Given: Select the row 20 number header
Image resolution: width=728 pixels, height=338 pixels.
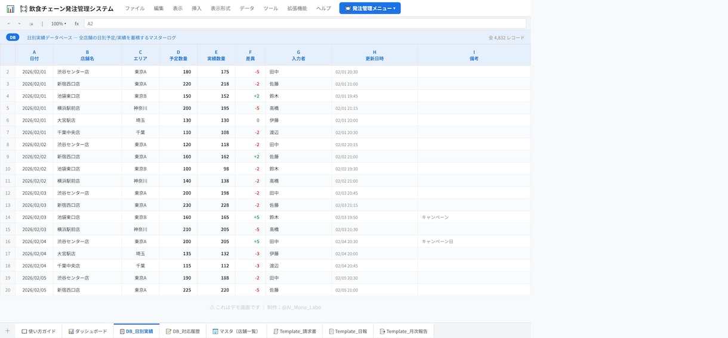Looking at the screenshot, I should coord(8,290).
